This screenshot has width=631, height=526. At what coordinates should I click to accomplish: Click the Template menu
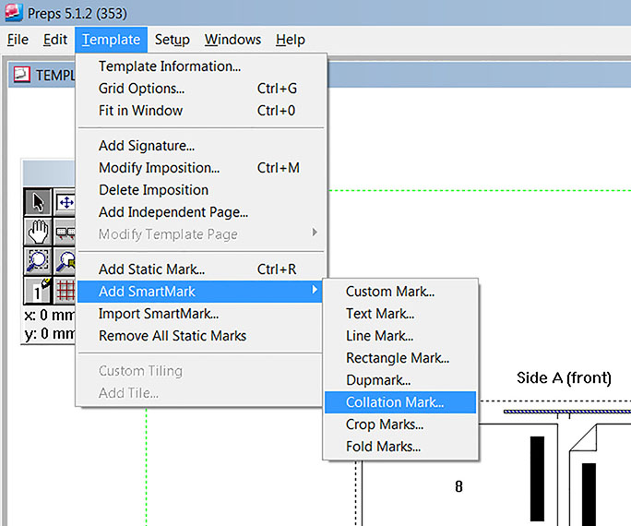pos(111,40)
